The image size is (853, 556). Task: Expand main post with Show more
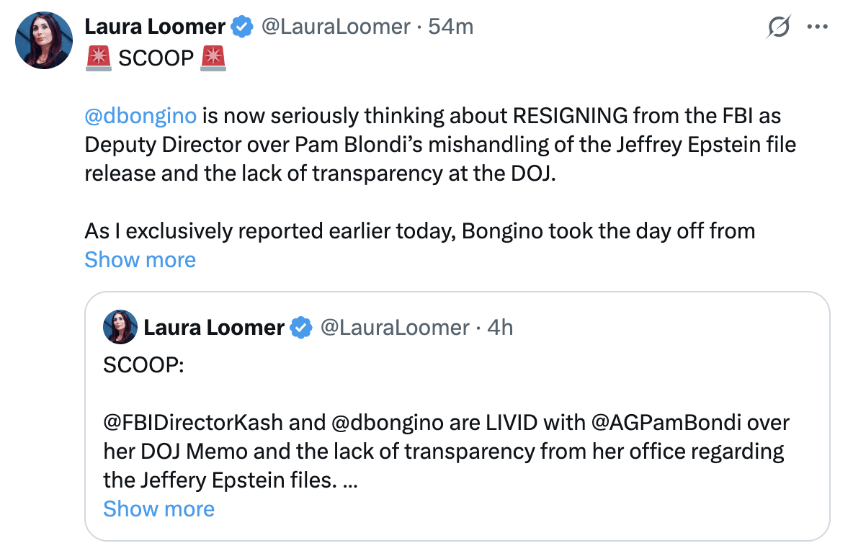pos(140,259)
